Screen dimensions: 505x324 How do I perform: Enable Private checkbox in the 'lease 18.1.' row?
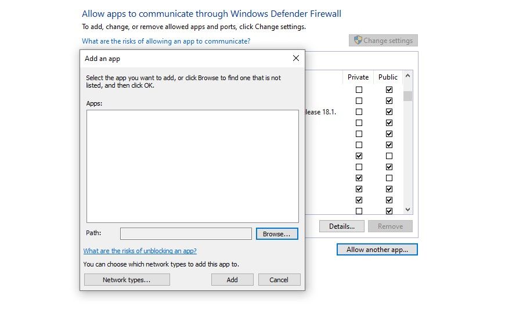click(x=359, y=111)
